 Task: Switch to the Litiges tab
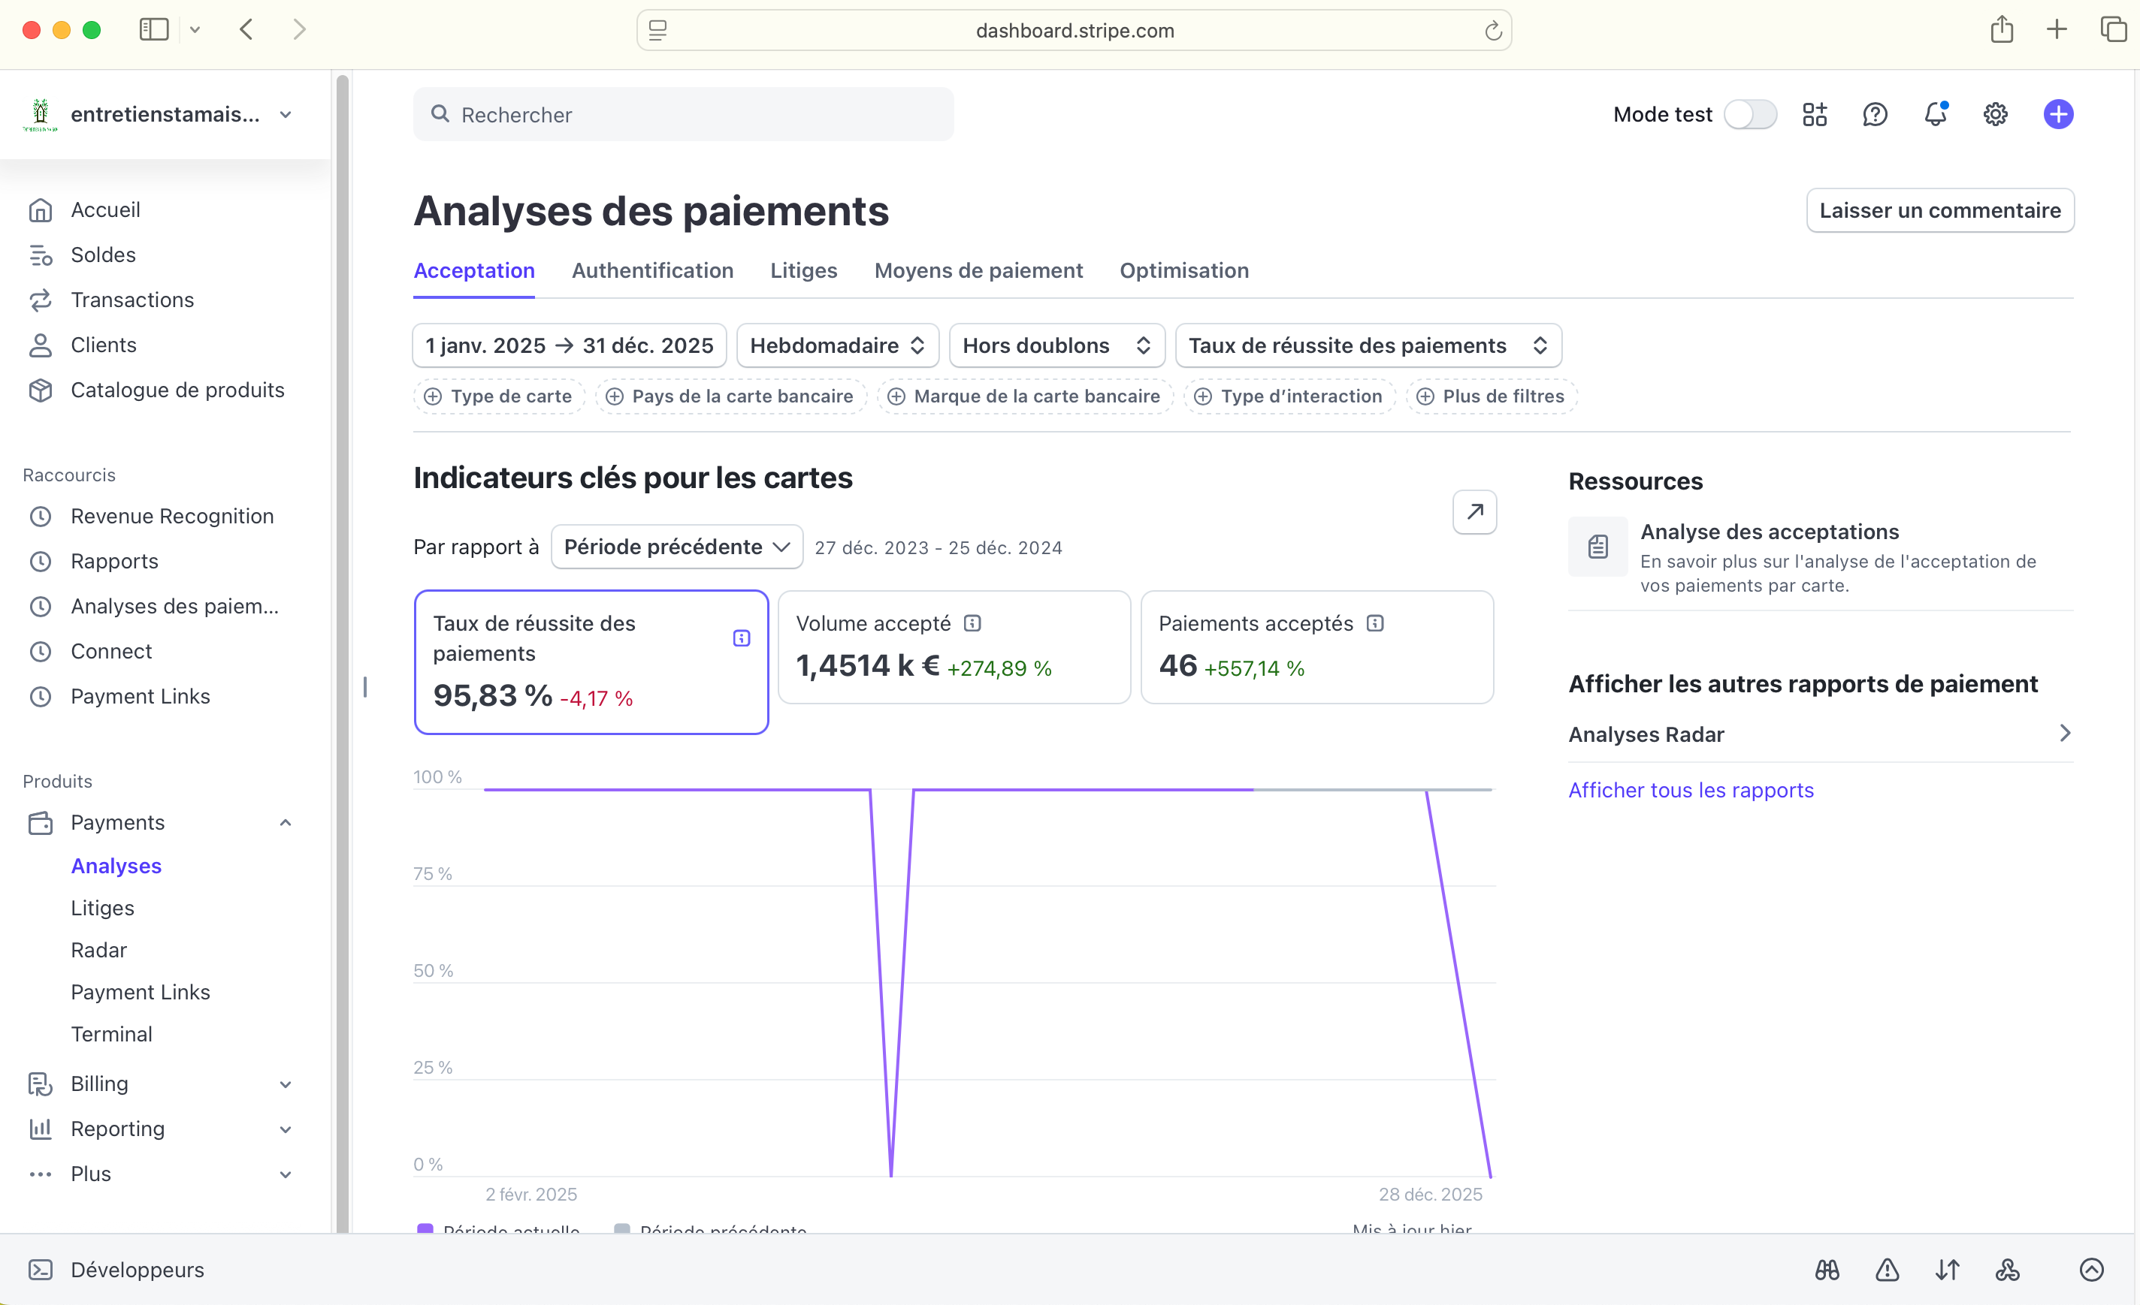[x=803, y=271]
